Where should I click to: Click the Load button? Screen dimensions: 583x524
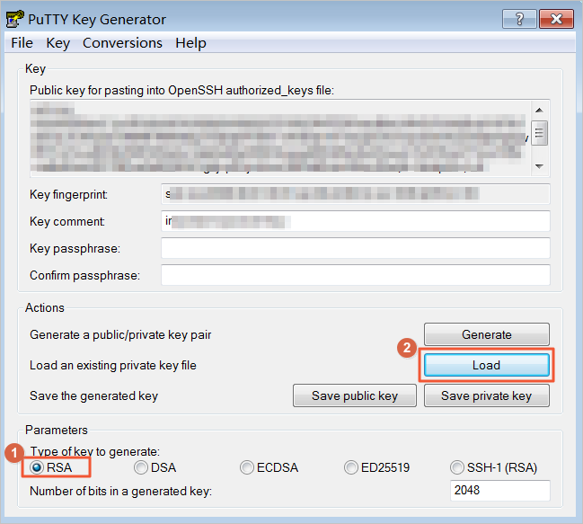[486, 365]
